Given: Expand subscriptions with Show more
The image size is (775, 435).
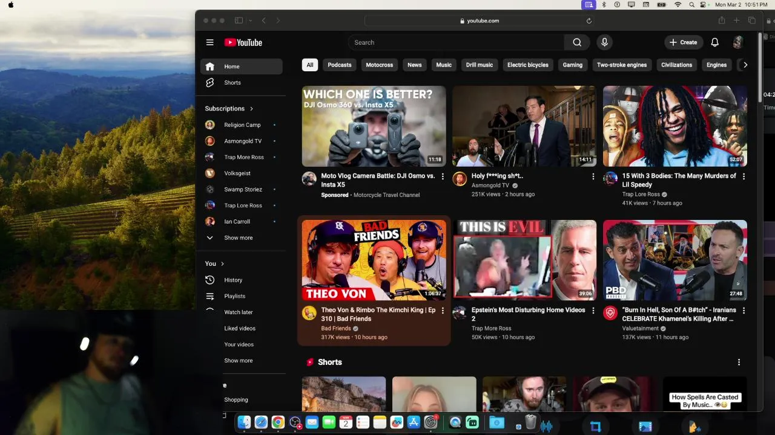Looking at the screenshot, I should pos(242,237).
